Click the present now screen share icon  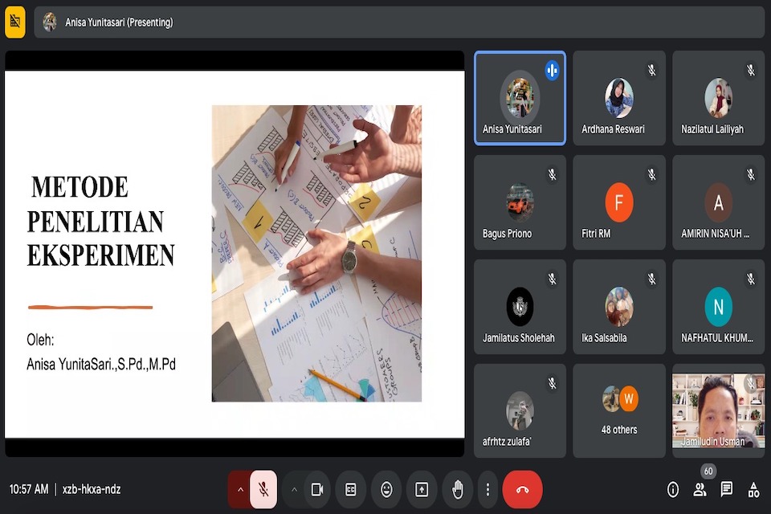tap(422, 490)
